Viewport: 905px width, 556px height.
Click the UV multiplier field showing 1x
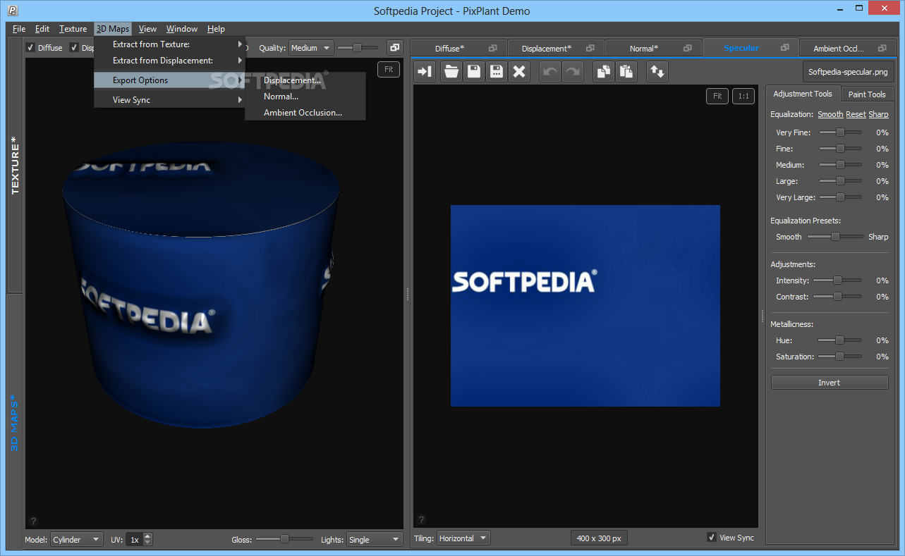(x=134, y=540)
